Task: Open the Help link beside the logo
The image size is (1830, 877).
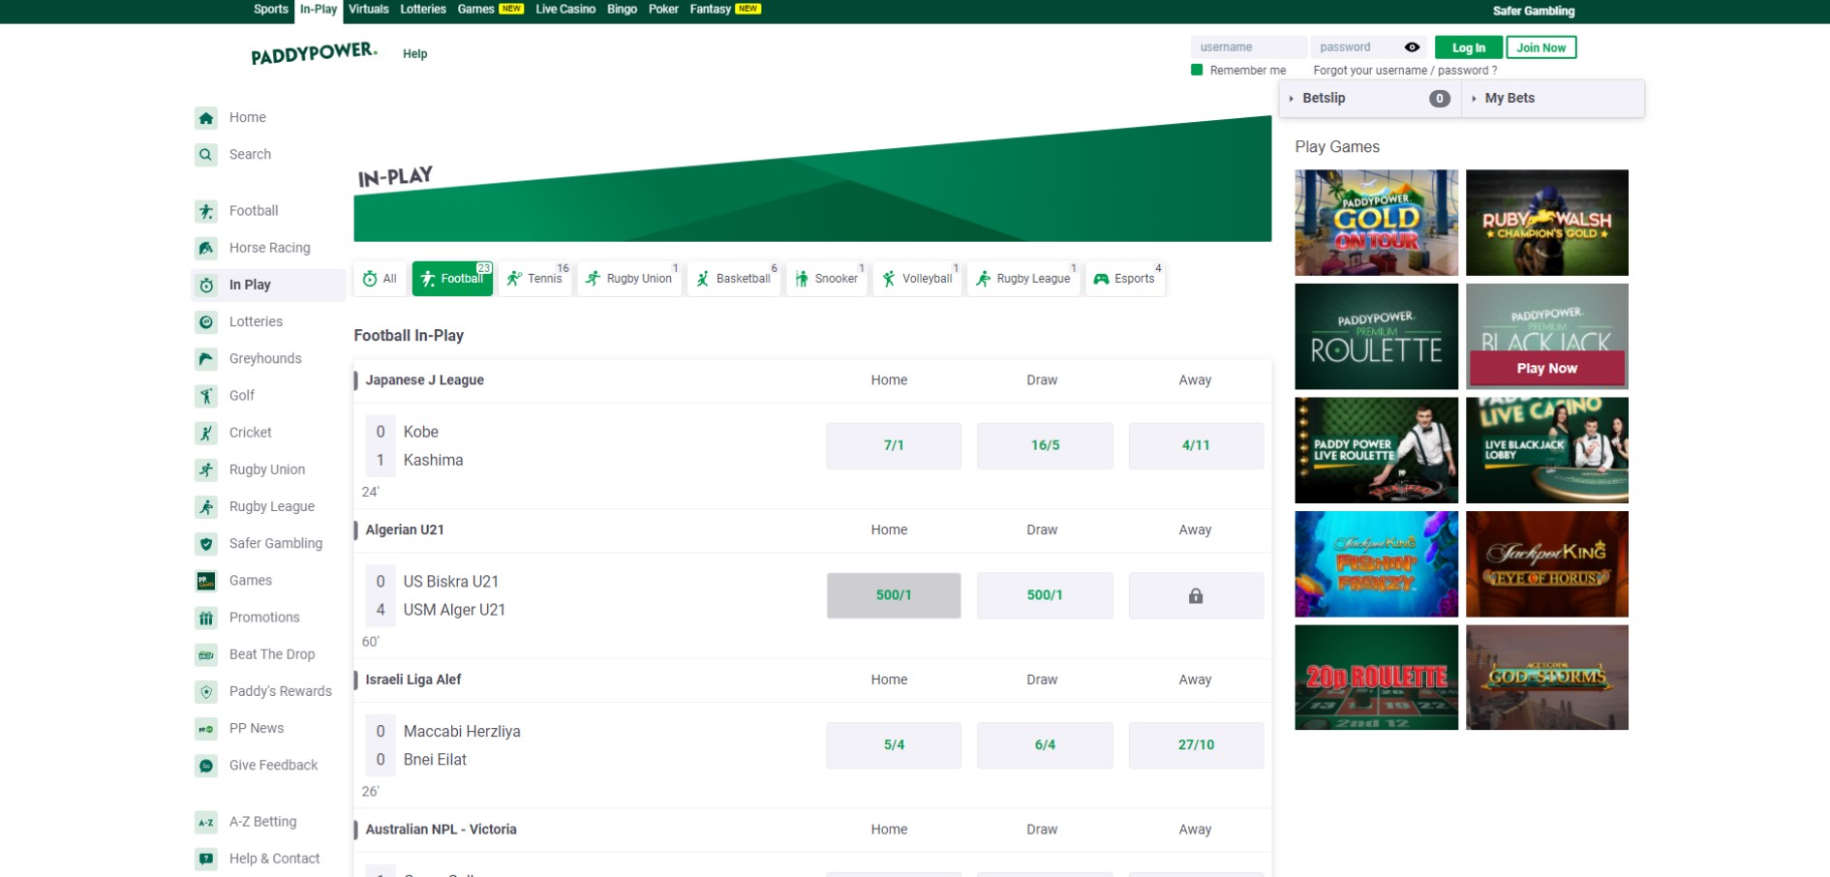Action: 415,54
